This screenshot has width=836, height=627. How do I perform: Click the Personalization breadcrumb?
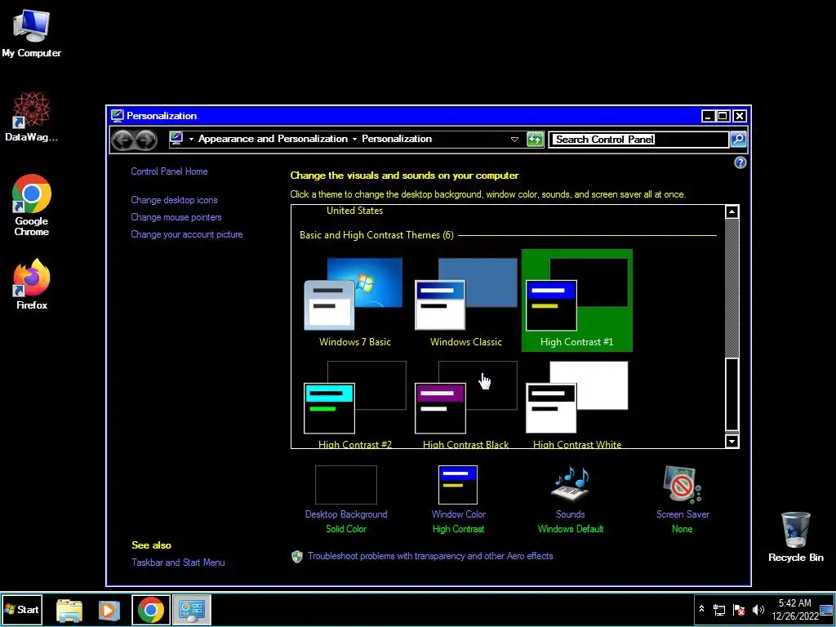tap(397, 139)
